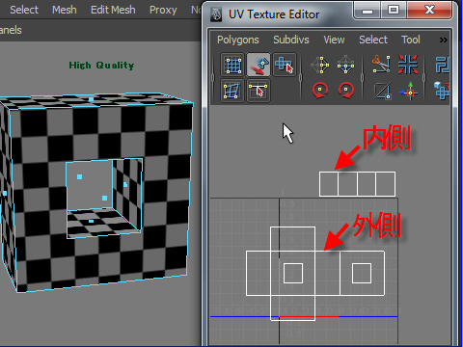Click the converging red arrows icon
463x347 pixels.
coord(408,65)
